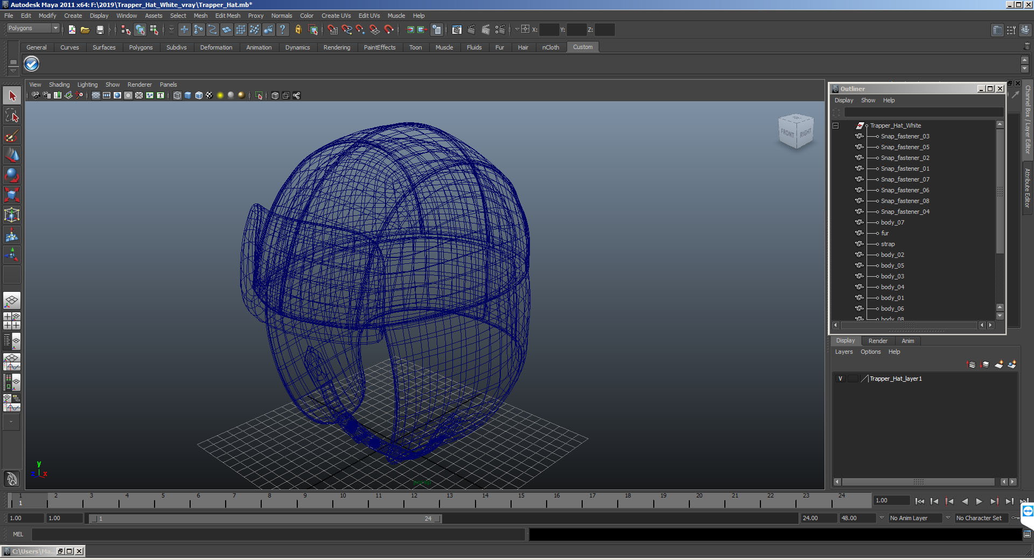This screenshot has width=1034, height=560.
Task: Play animation forwards
Action: coord(979,501)
